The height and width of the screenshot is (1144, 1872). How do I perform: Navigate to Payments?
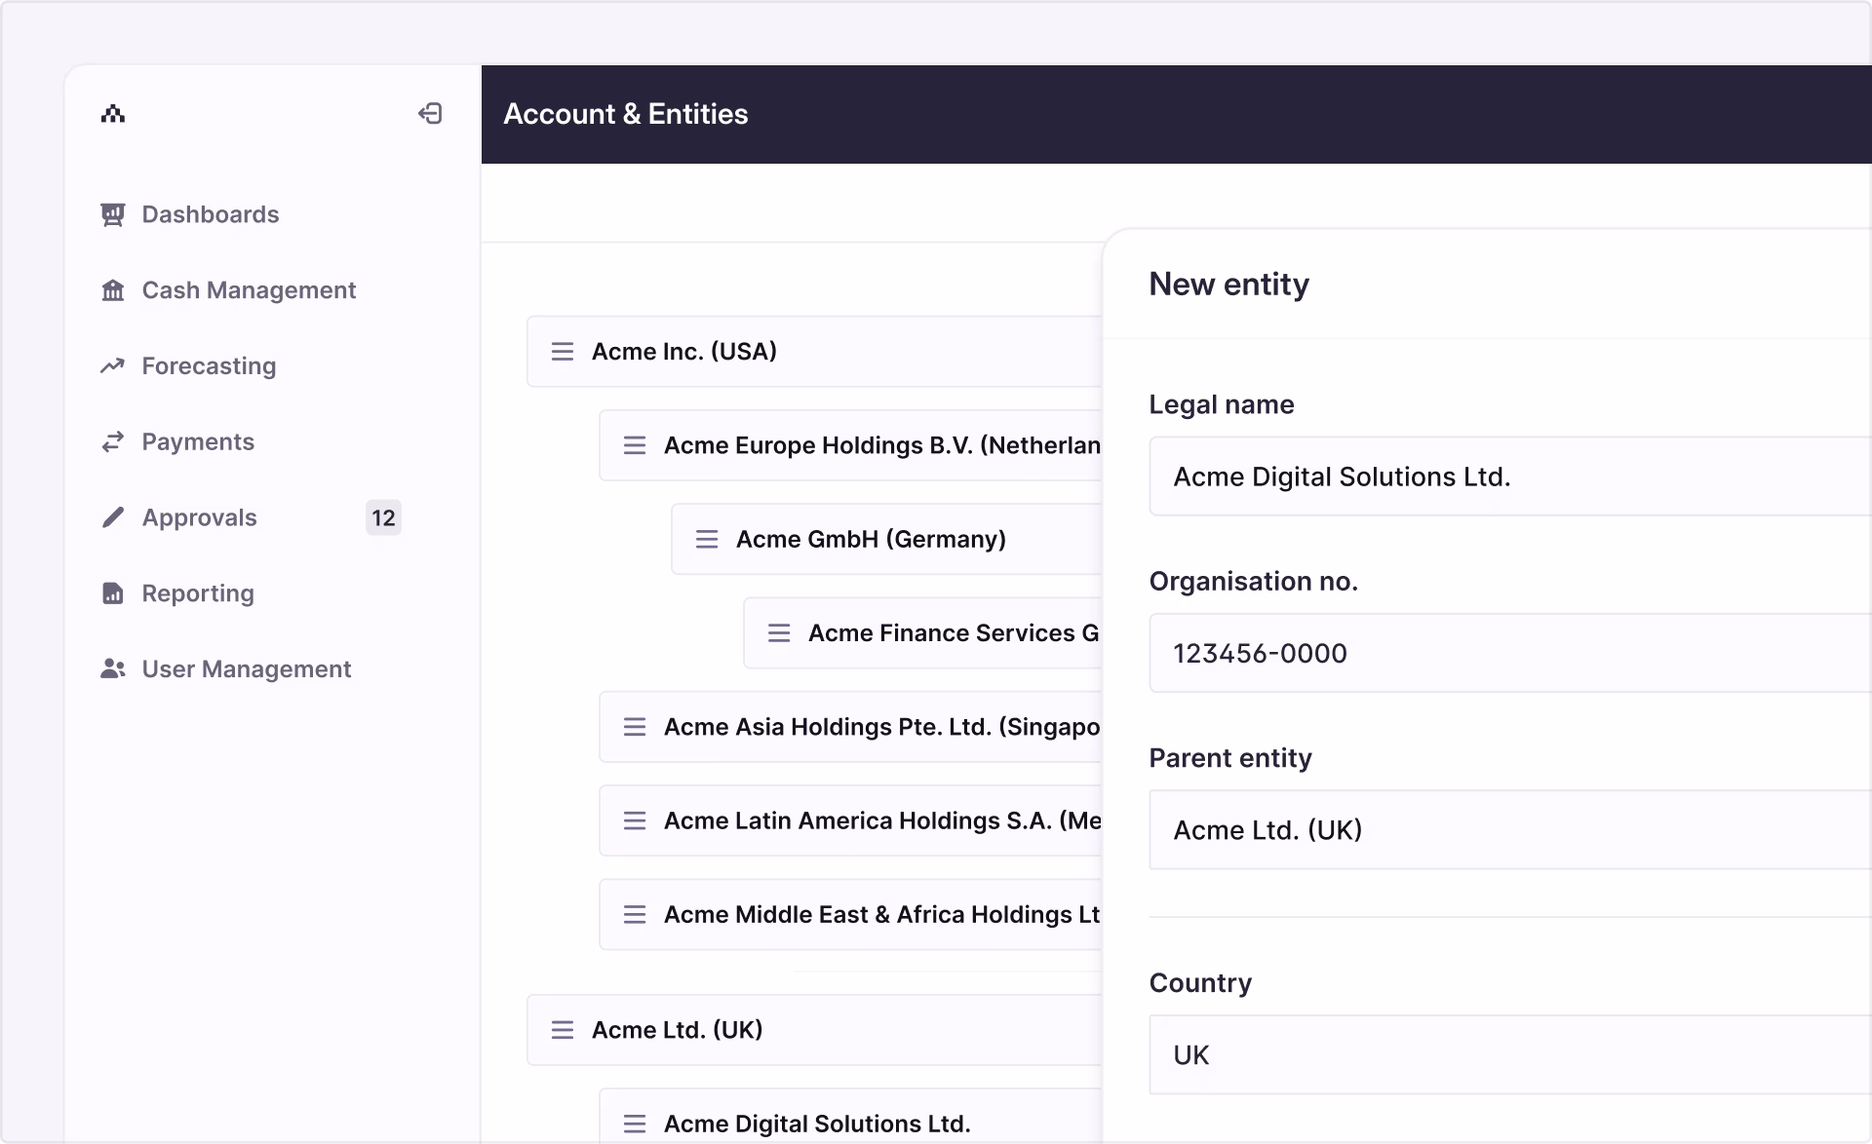[198, 441]
